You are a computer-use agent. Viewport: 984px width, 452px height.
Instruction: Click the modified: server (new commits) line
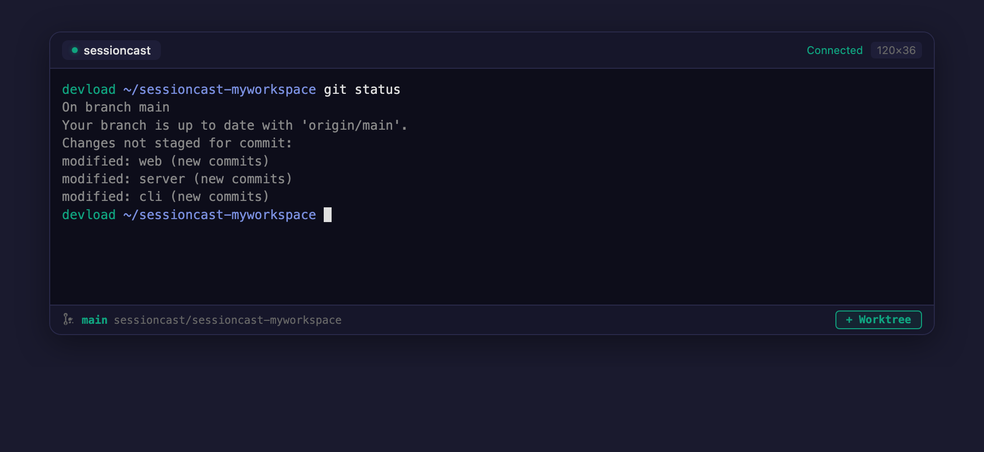[x=177, y=179]
